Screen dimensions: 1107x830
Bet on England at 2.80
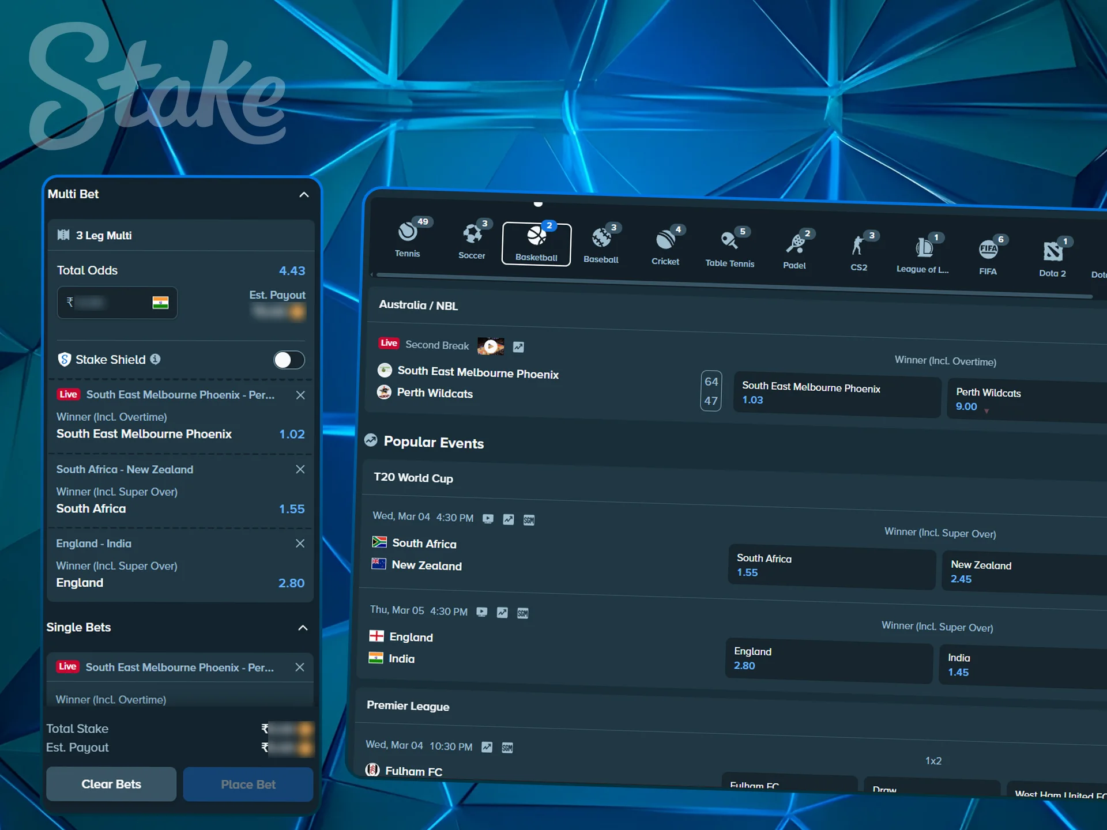click(829, 660)
